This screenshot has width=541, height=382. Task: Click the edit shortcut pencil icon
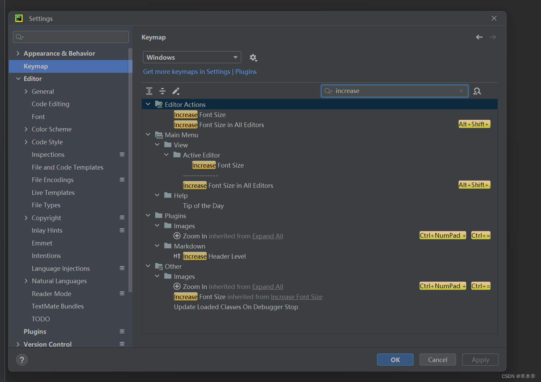click(x=176, y=91)
